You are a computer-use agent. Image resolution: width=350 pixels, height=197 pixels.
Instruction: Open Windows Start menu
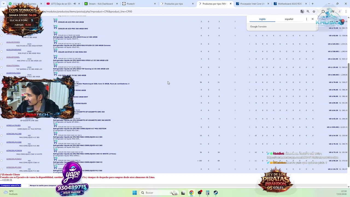pyautogui.click(x=135, y=193)
